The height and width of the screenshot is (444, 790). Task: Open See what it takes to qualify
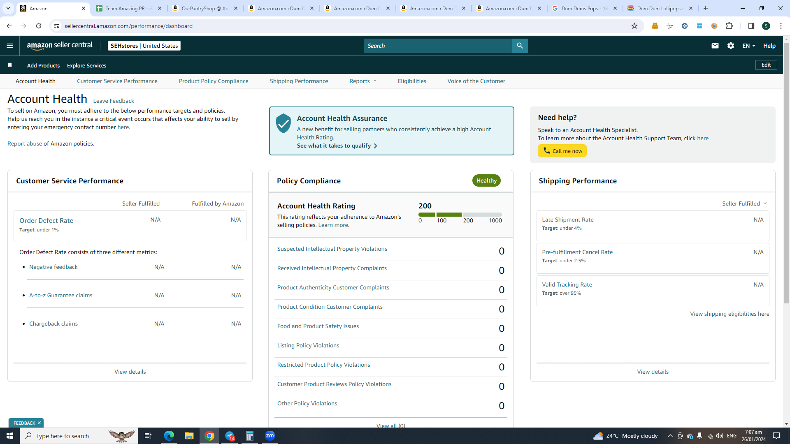coord(337,146)
